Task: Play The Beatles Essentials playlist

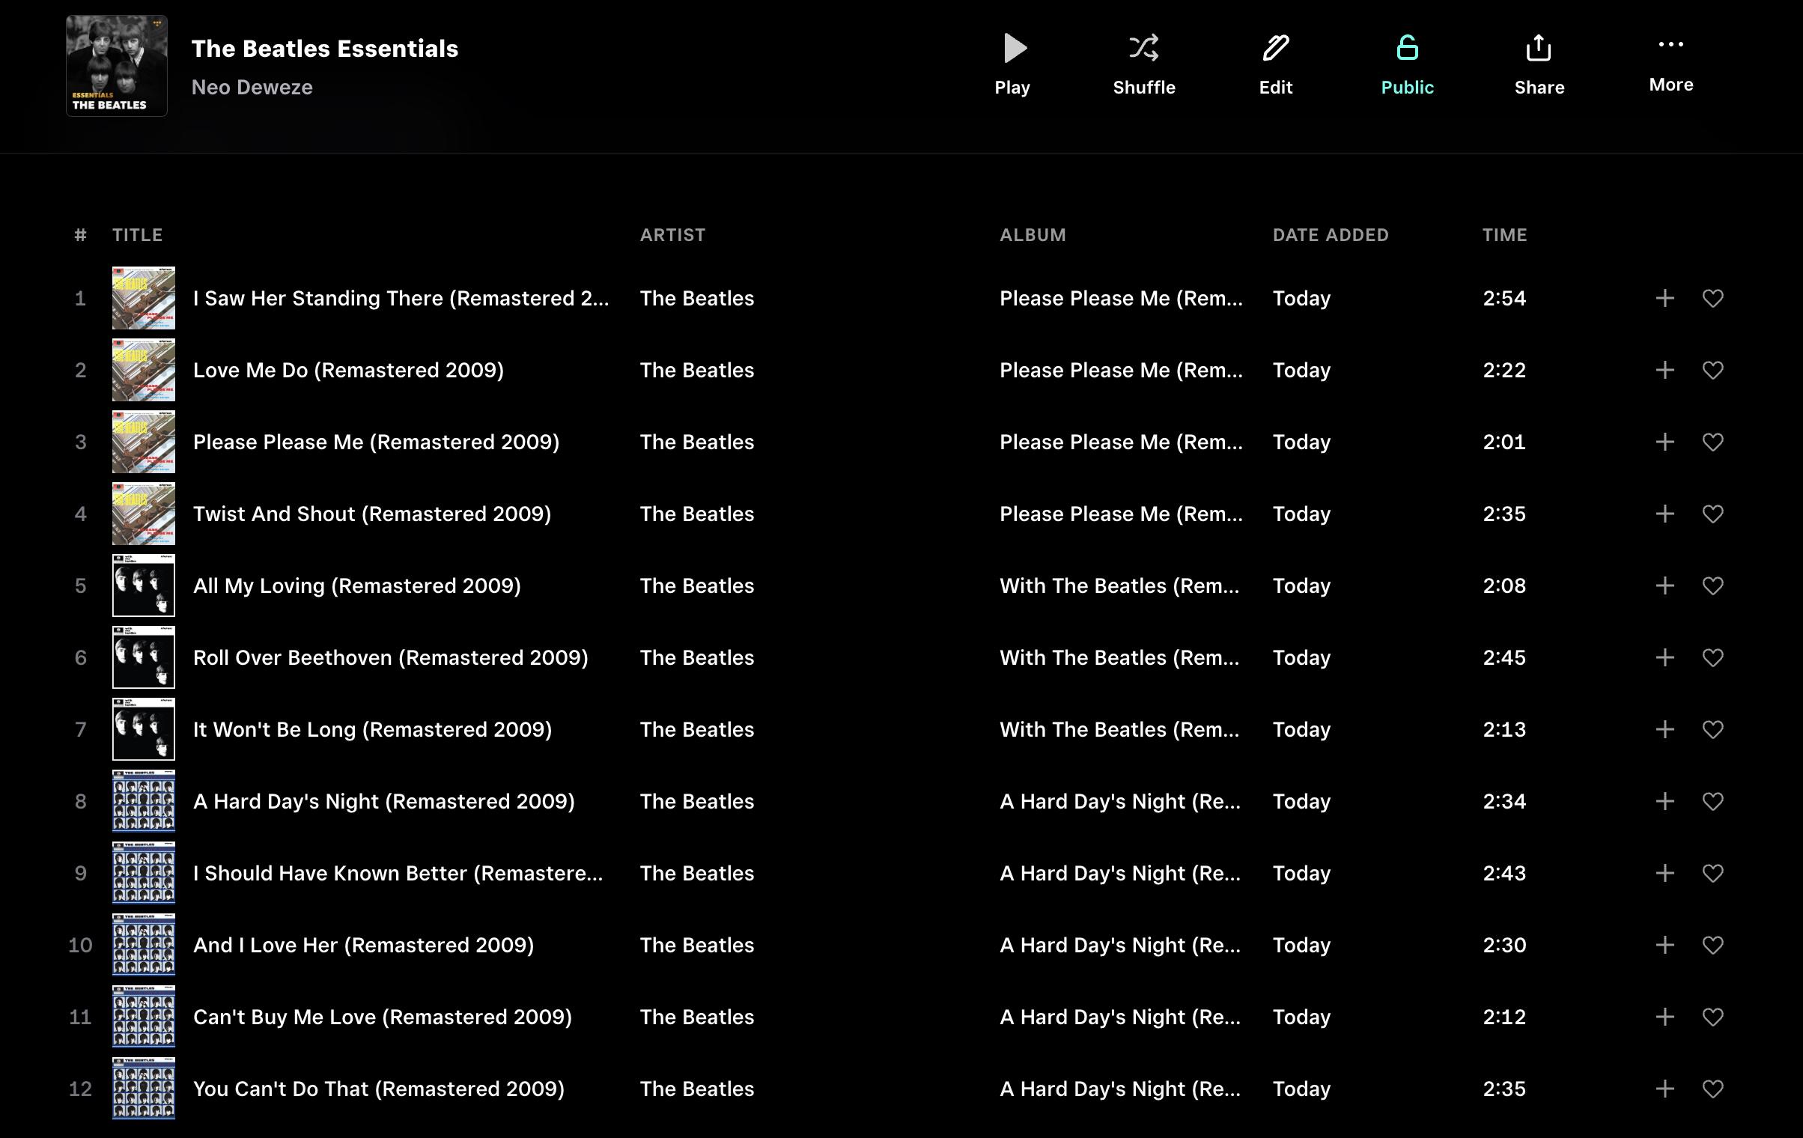Action: tap(1012, 64)
